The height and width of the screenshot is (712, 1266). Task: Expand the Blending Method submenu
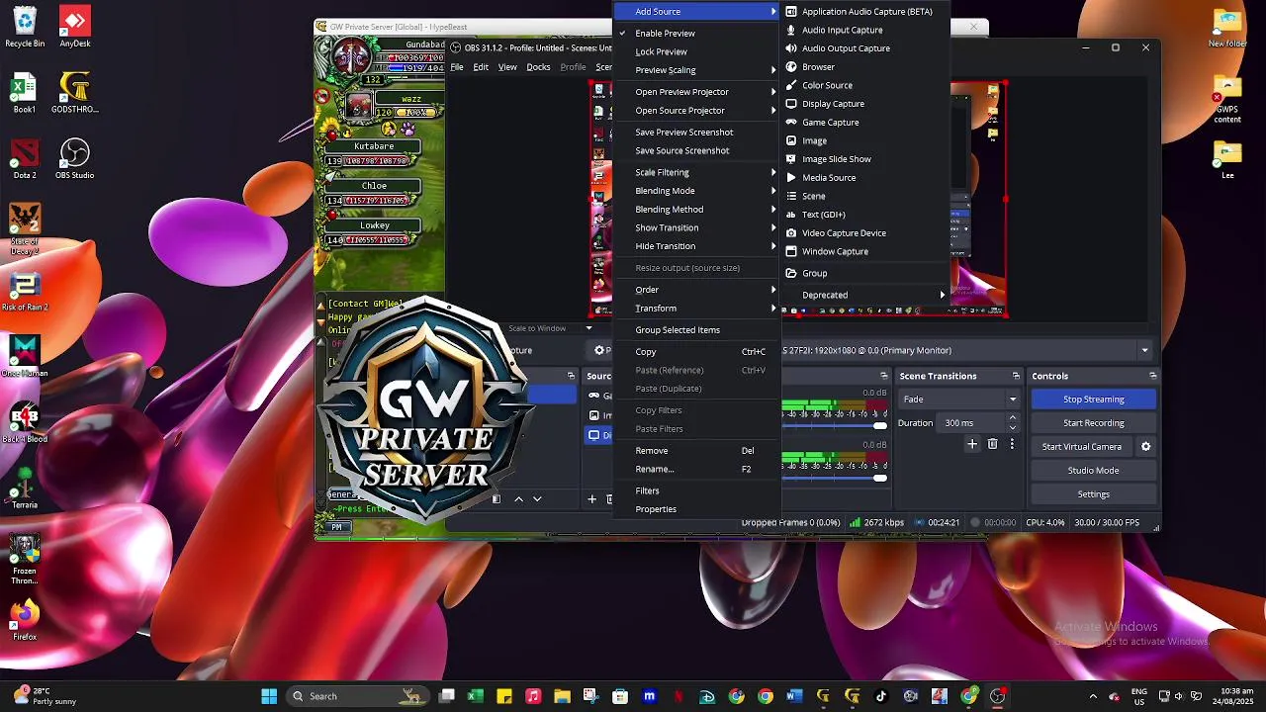697,210
